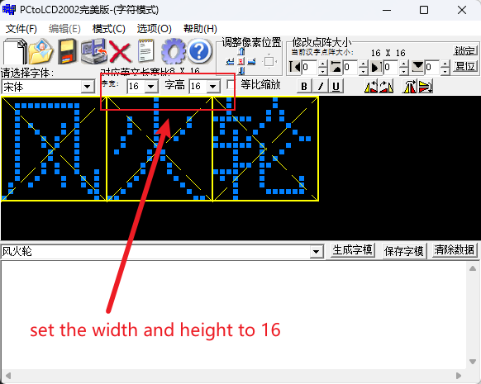This screenshot has height=384, width=481.
Task: Open font options with the gear icon
Action: 174,51
